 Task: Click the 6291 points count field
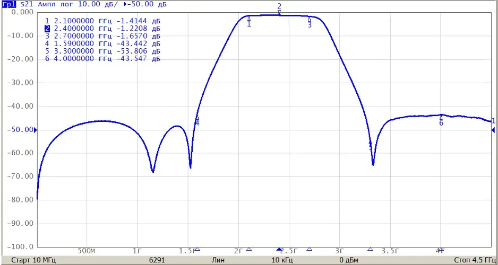point(157,260)
